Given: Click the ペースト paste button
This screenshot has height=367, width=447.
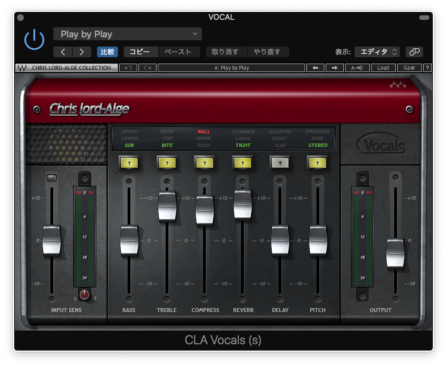Looking at the screenshot, I should tap(179, 52).
